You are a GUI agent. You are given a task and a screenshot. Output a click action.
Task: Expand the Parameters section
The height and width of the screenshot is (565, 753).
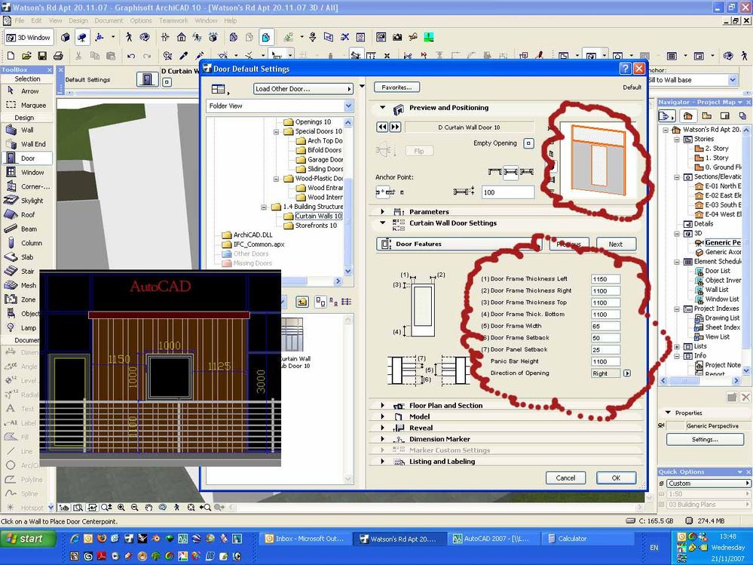383,211
